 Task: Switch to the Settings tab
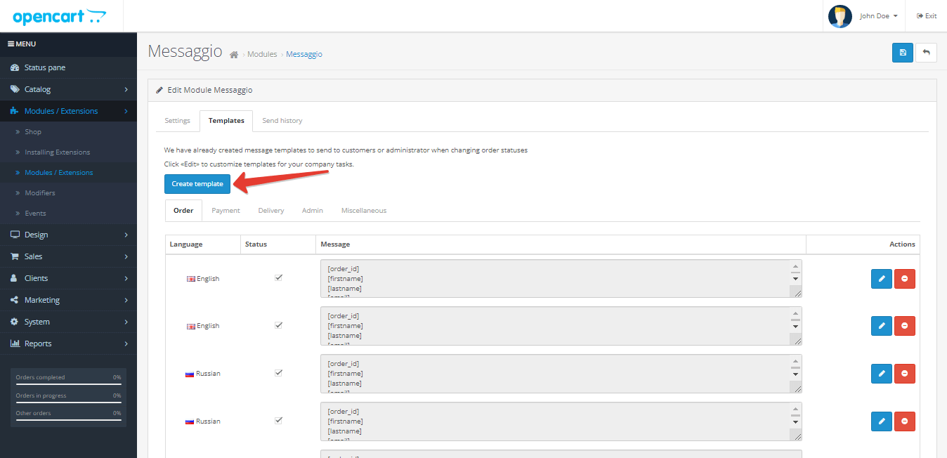tap(177, 121)
